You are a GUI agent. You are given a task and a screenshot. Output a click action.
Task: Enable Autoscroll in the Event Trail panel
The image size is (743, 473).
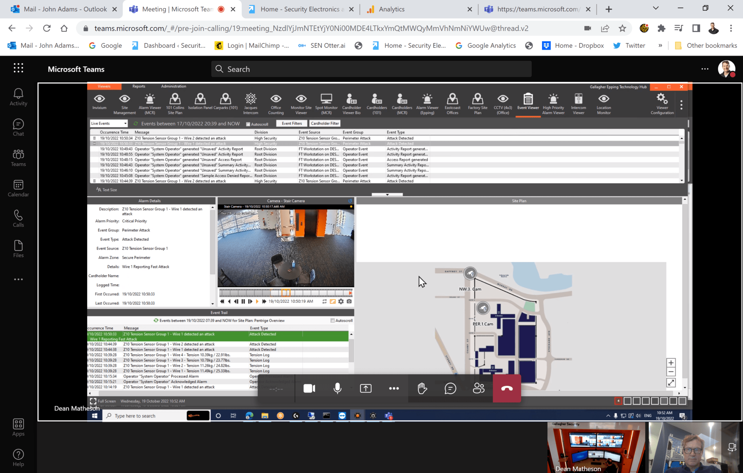point(332,320)
